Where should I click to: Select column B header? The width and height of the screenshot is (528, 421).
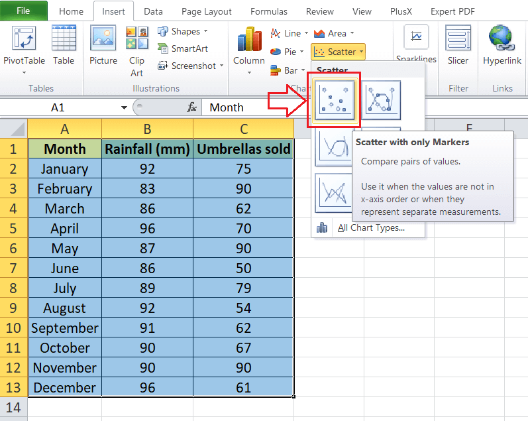point(147,129)
